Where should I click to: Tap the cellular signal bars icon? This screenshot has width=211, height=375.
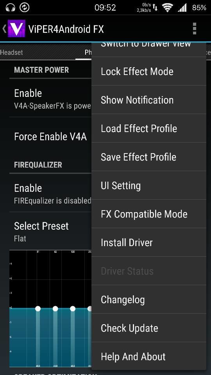point(182,8)
